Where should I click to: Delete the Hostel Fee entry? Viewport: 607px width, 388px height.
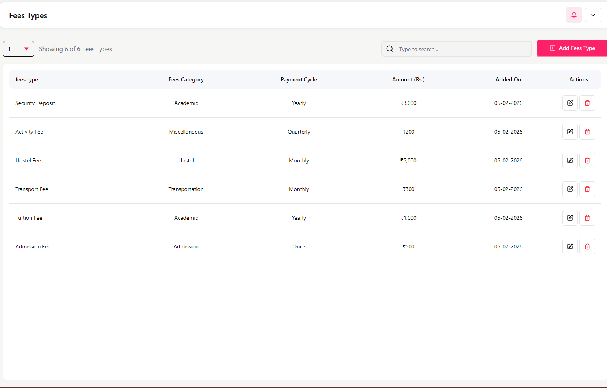[x=587, y=160]
